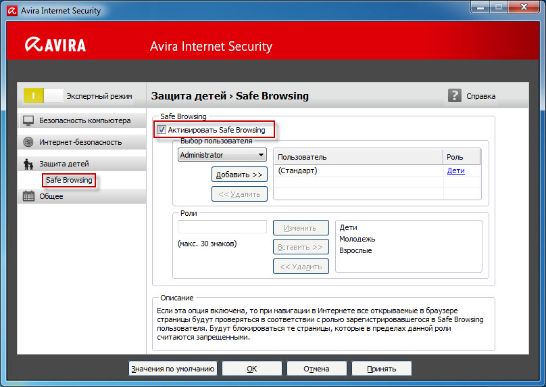Close the Avira Internet Security window
Image resolution: width=546 pixels, height=387 pixels.
(x=524, y=7)
